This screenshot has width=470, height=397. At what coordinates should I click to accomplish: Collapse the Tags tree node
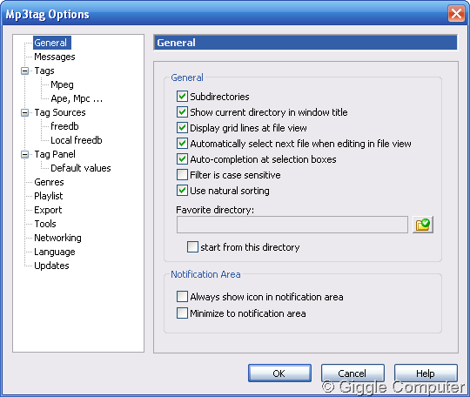click(25, 71)
